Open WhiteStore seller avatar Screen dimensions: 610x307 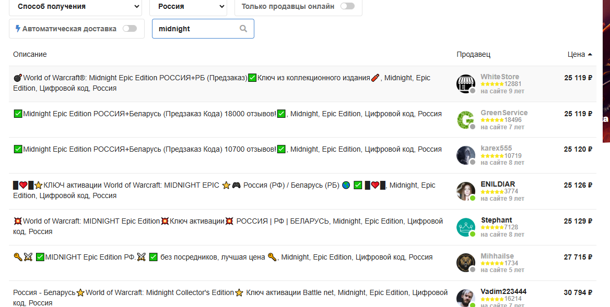(x=466, y=83)
